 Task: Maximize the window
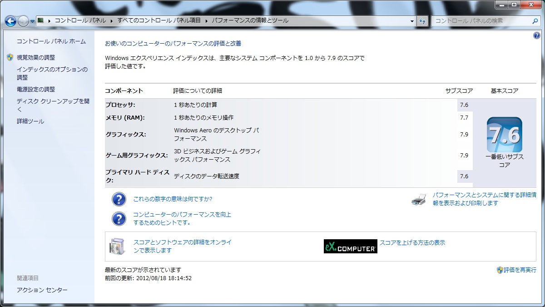[x=514, y=5]
